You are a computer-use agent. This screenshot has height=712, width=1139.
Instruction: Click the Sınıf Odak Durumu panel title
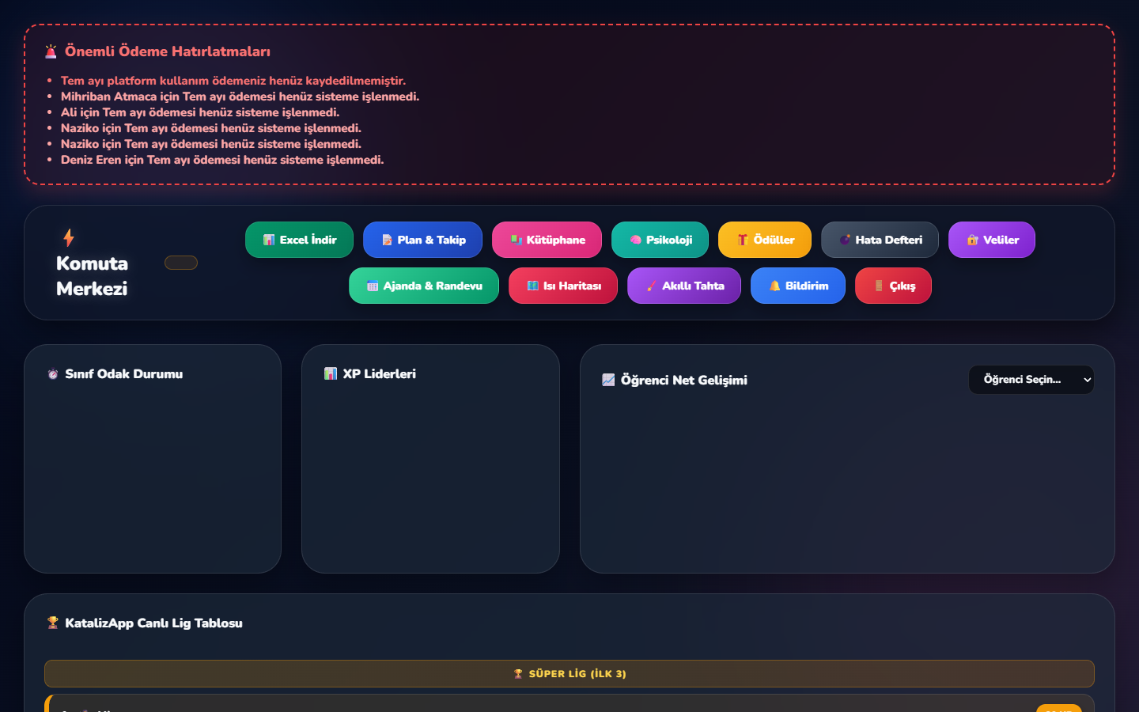[124, 374]
